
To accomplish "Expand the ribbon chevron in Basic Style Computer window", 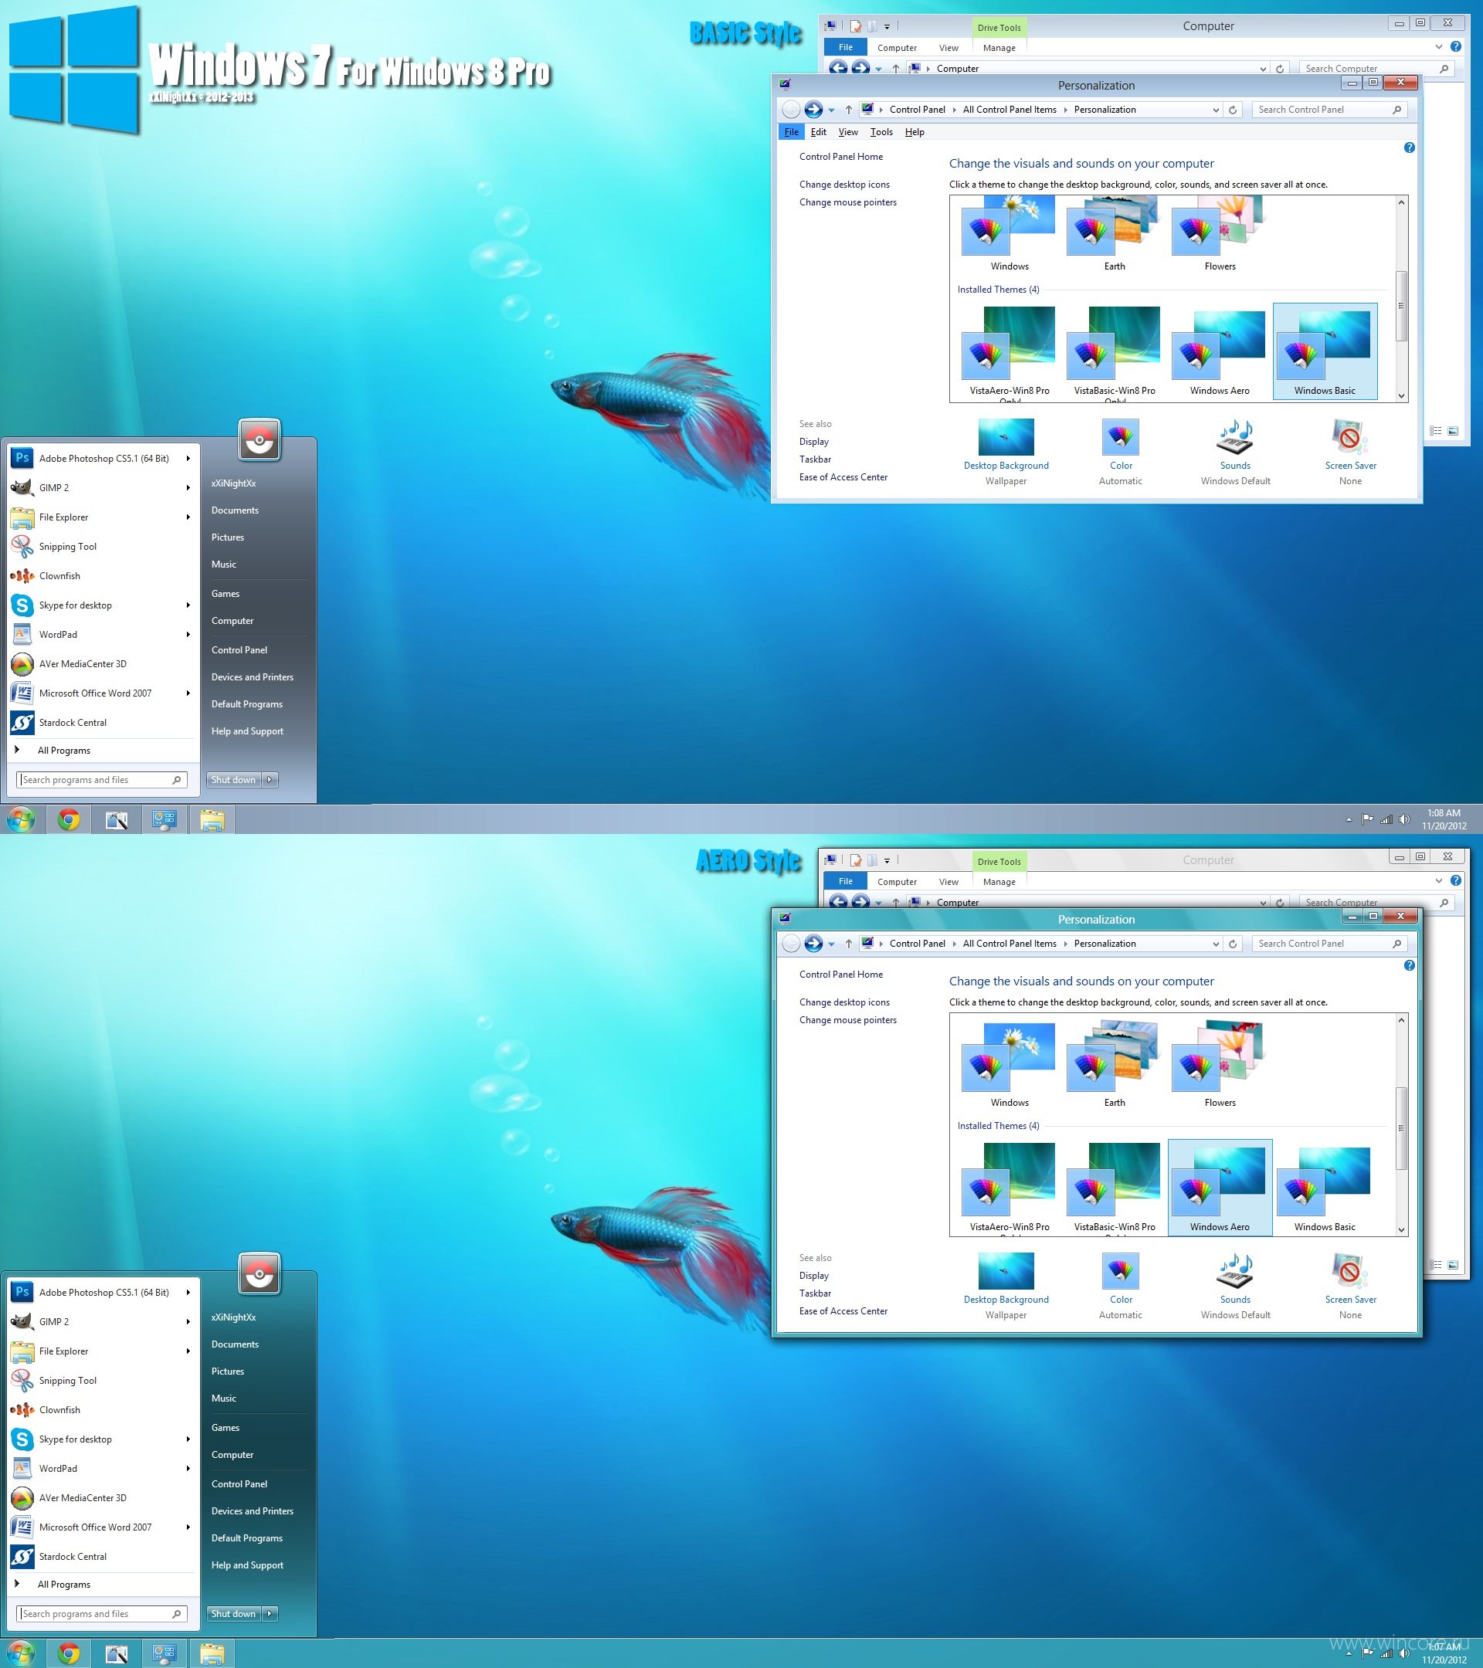I will tap(1438, 47).
